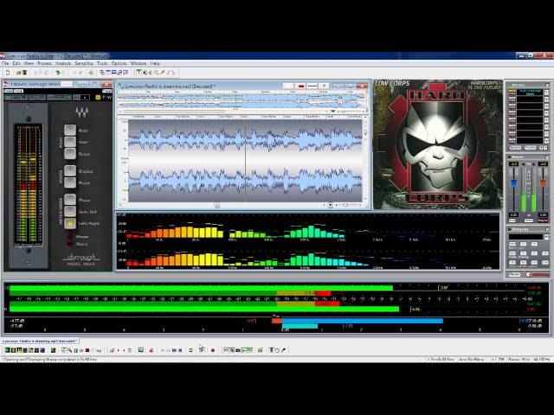
Task: Open the Tools menu
Action: [102, 63]
